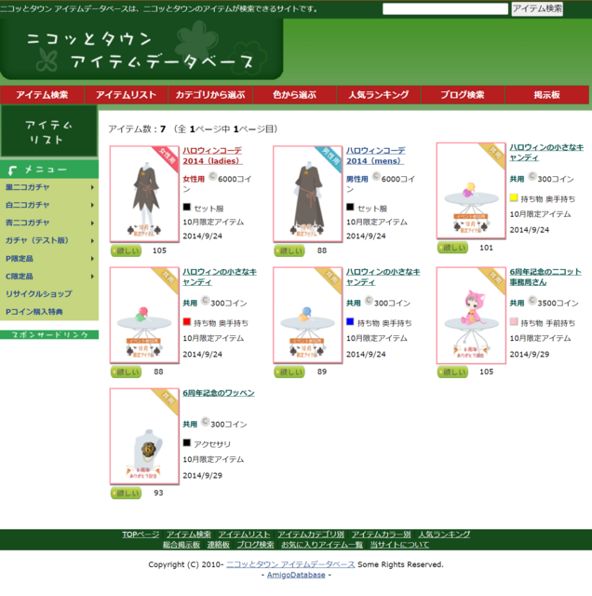Open the アイテムリスト nav tab

pos(127,95)
